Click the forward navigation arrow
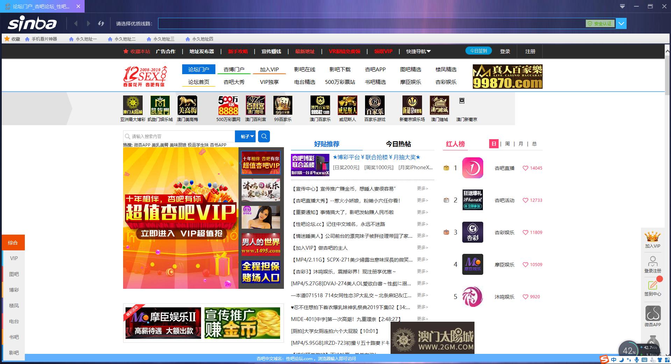671x364 pixels. click(88, 23)
